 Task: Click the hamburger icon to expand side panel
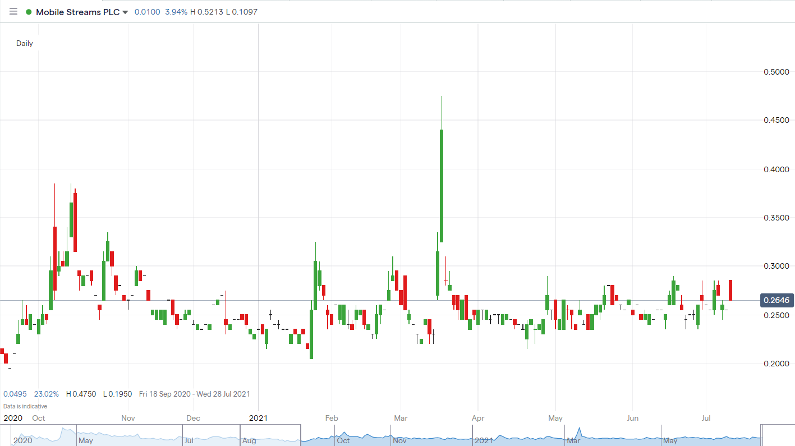[x=13, y=11]
